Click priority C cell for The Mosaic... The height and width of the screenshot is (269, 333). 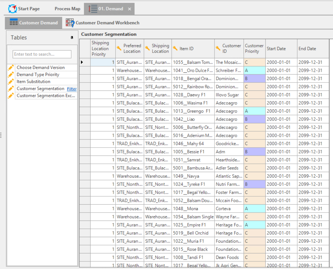click(254, 62)
